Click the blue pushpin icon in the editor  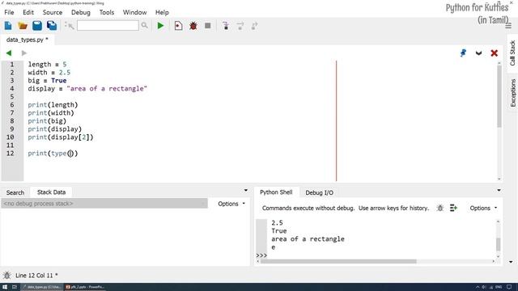click(x=463, y=53)
